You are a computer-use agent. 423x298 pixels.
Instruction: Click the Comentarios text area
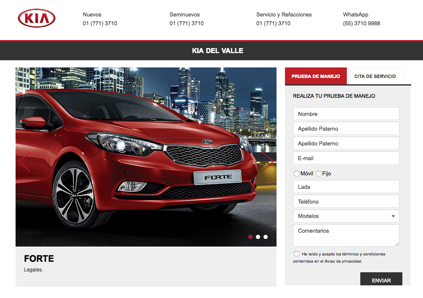click(x=346, y=235)
